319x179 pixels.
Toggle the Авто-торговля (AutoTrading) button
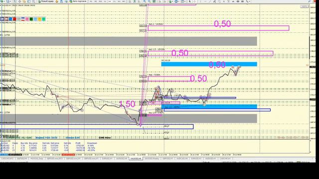[78, 1]
